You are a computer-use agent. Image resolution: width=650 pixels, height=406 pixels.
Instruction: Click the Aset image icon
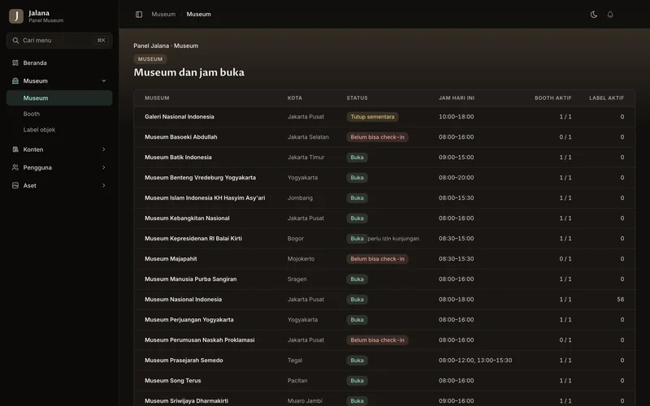15,186
